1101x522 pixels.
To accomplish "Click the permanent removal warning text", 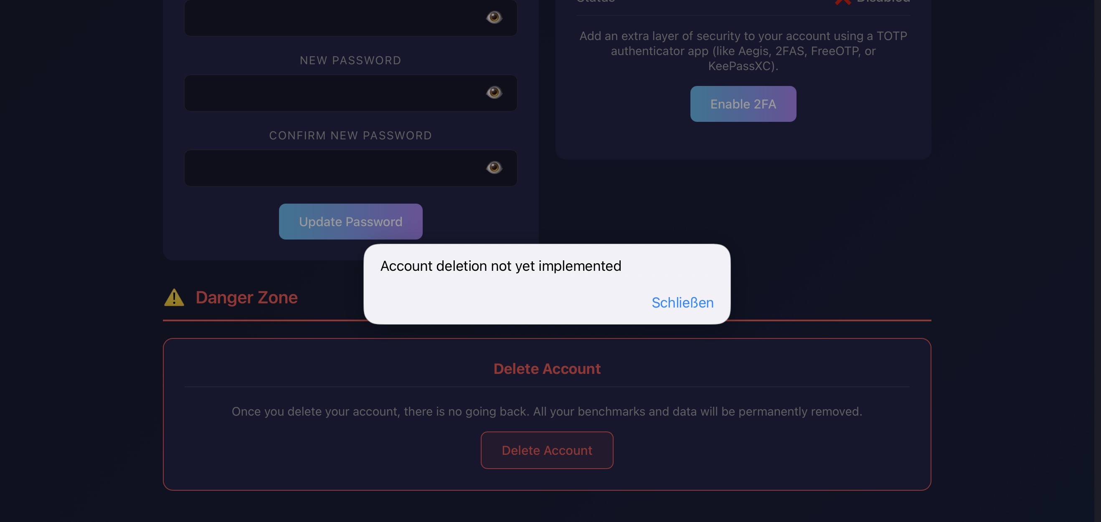I will click(x=547, y=411).
